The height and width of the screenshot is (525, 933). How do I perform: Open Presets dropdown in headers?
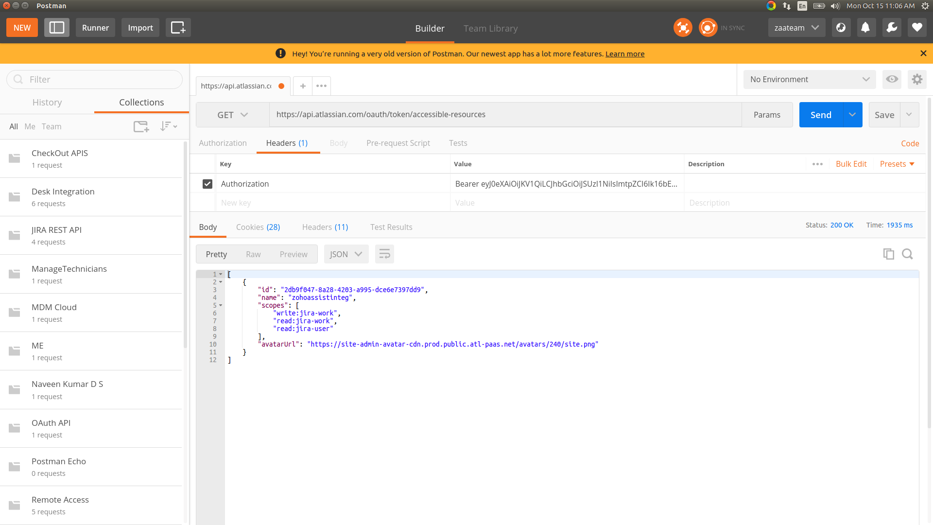897,164
